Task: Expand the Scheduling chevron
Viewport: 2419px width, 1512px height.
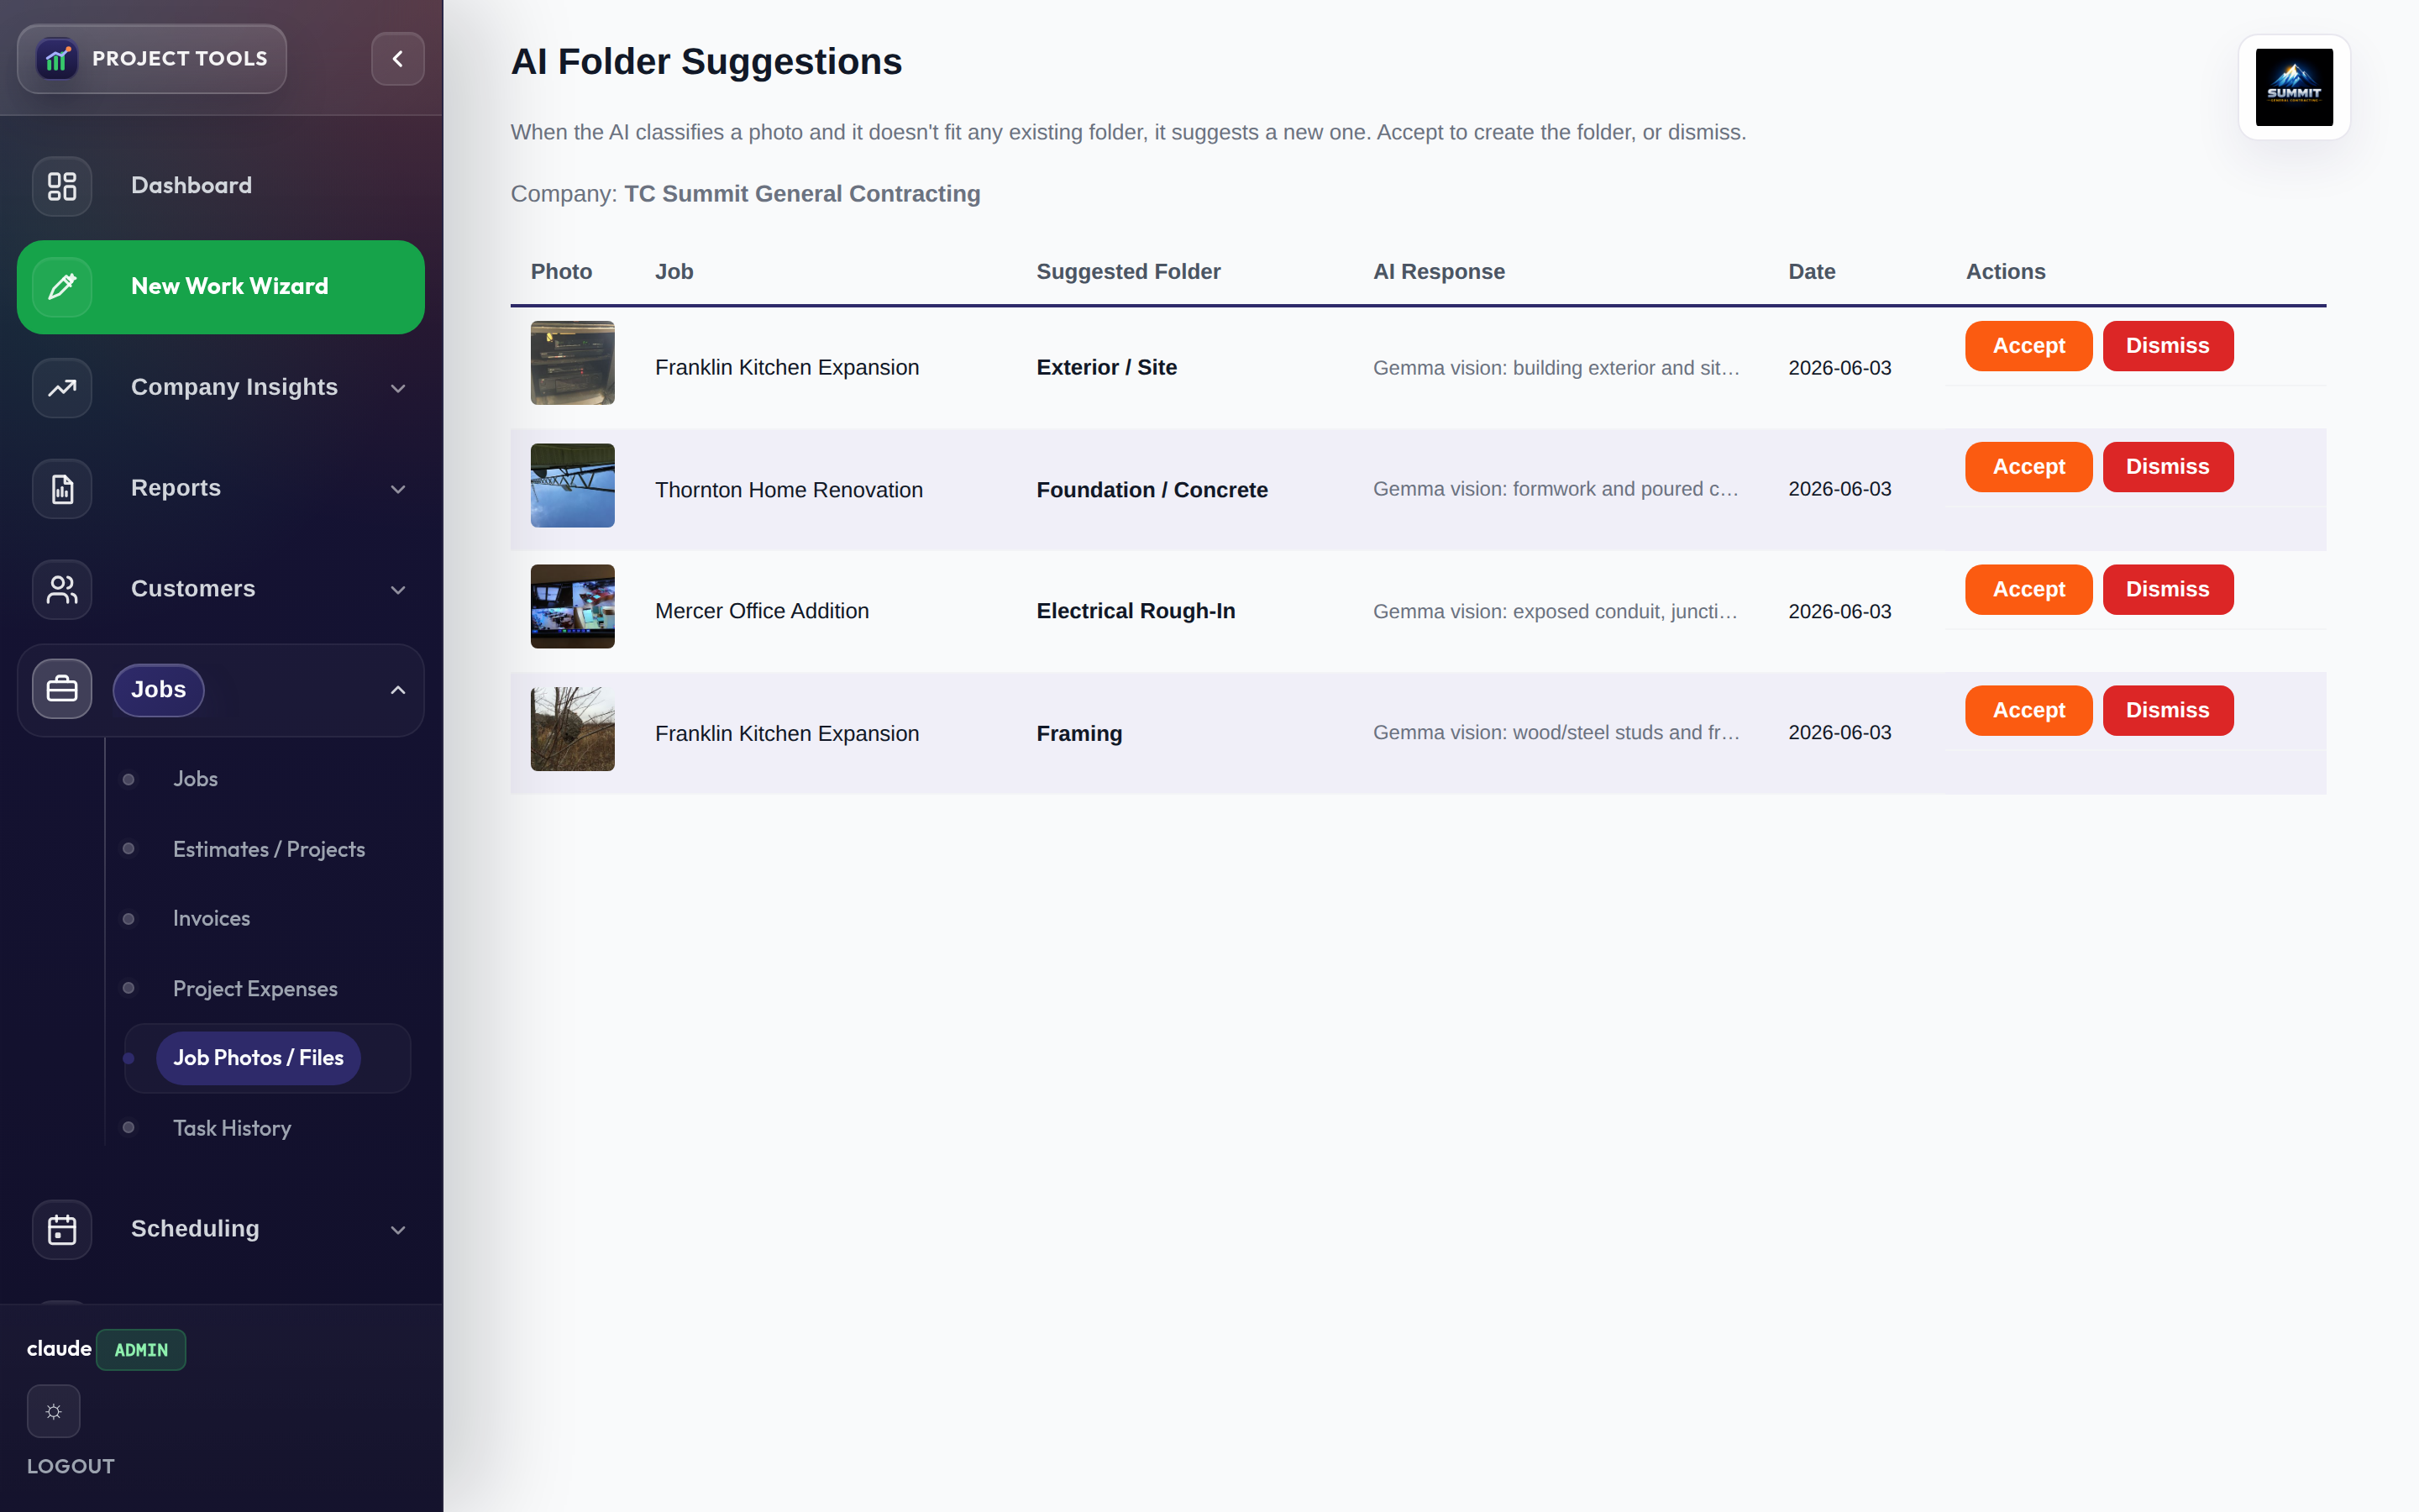Action: [x=398, y=1230]
